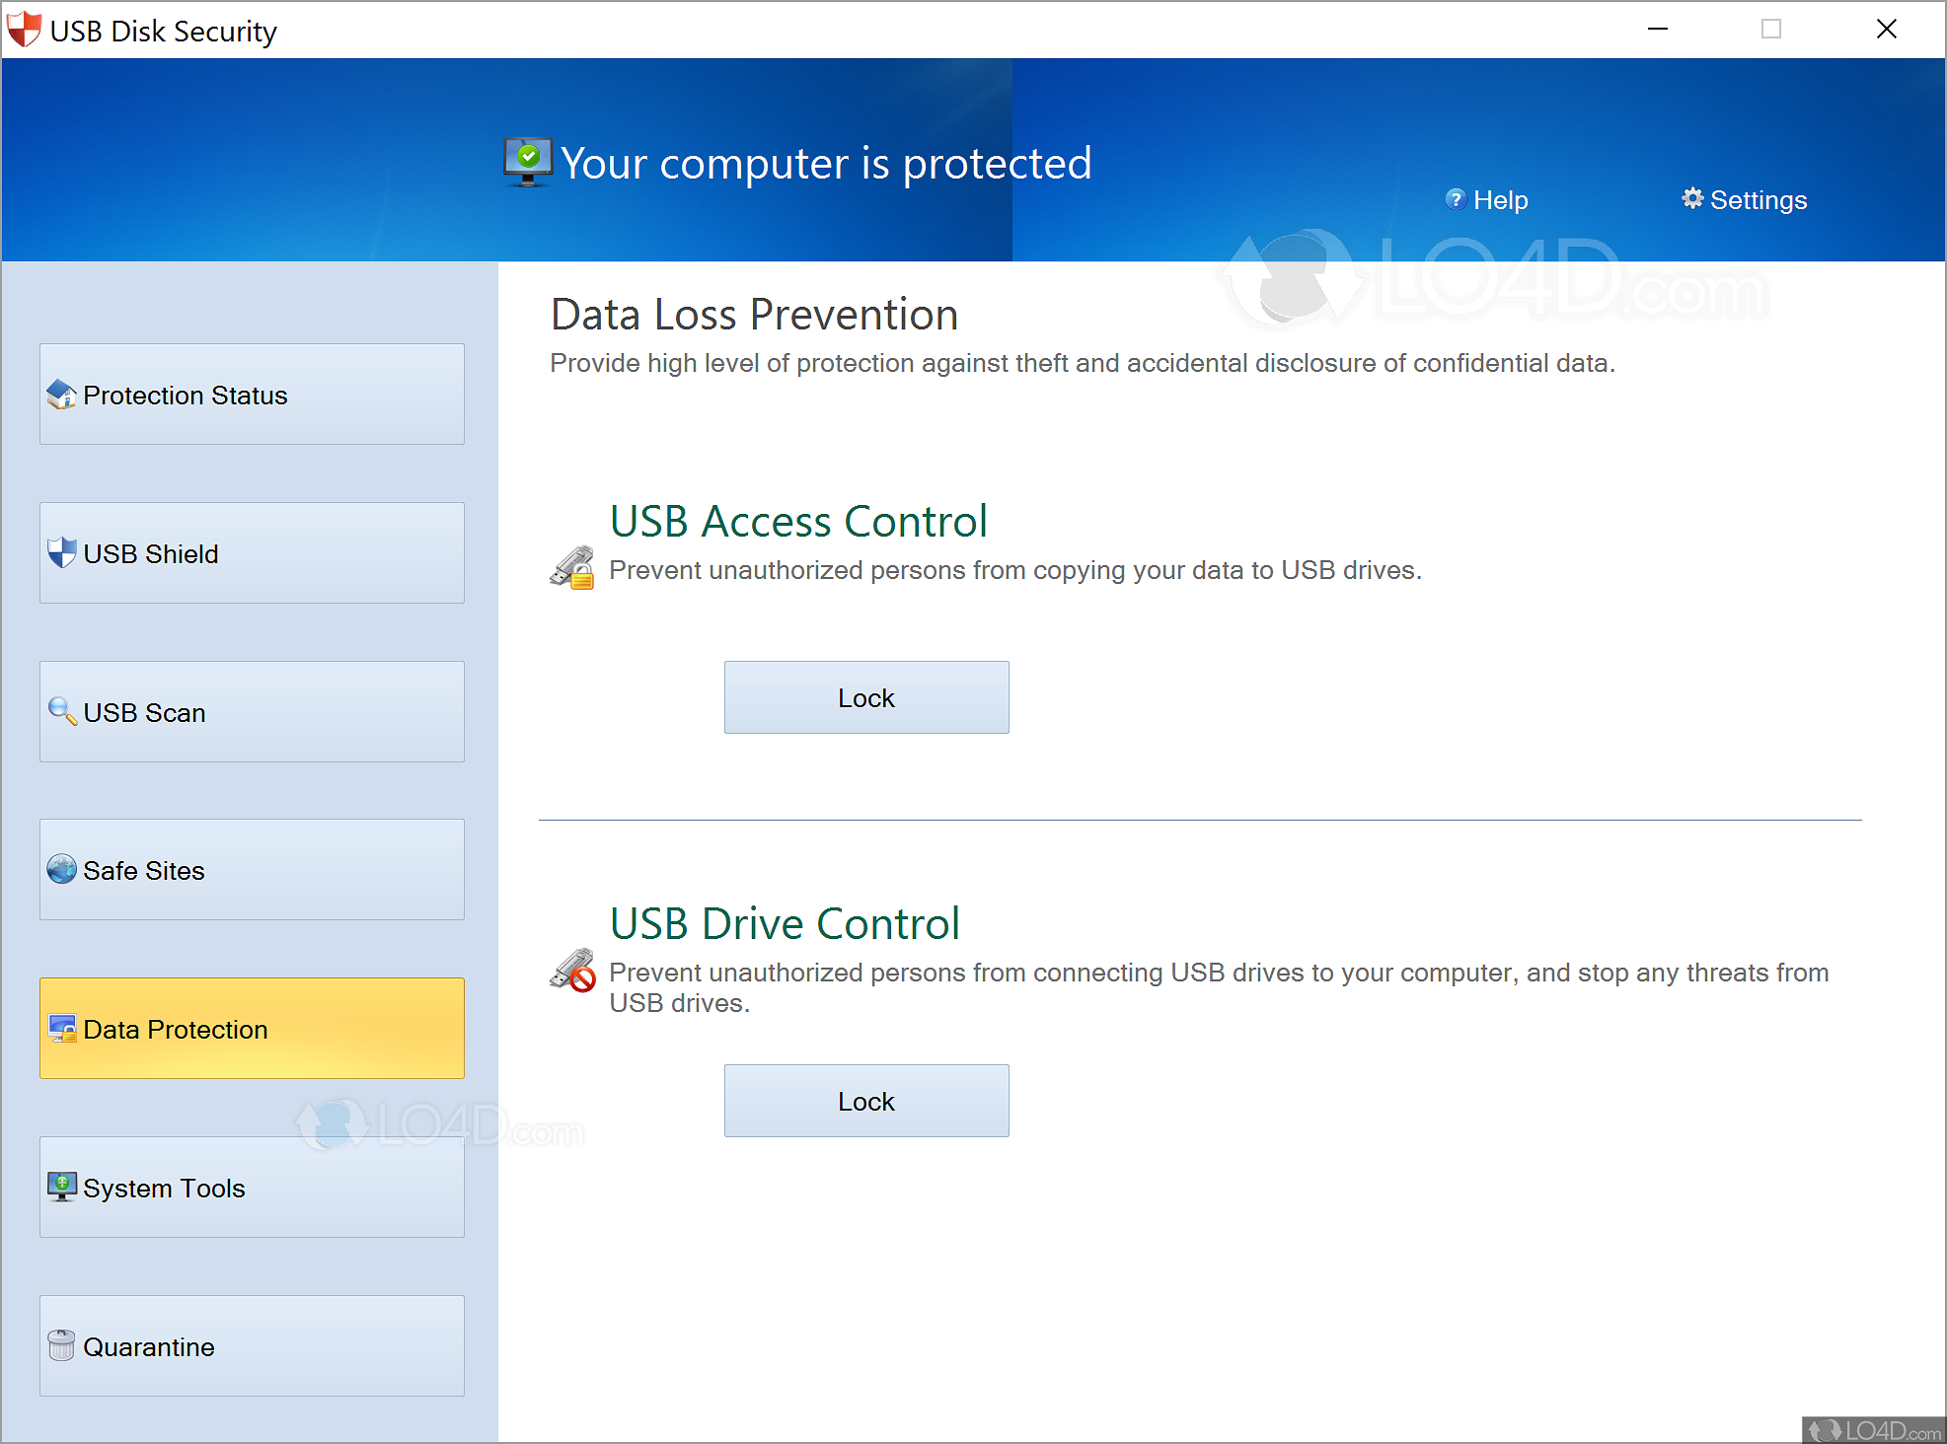Switch to the USB Shield section

252,552
